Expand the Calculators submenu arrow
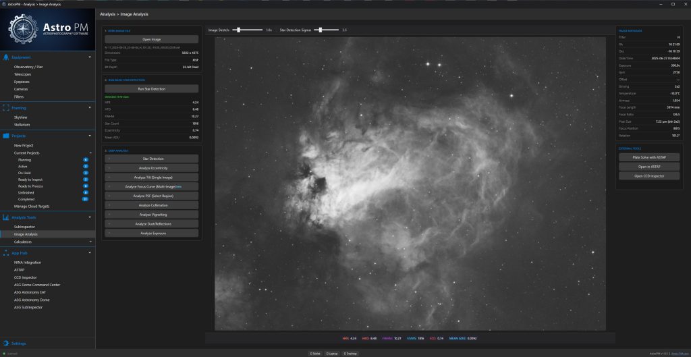Viewport: 691px width, 357px height. pyautogui.click(x=90, y=242)
